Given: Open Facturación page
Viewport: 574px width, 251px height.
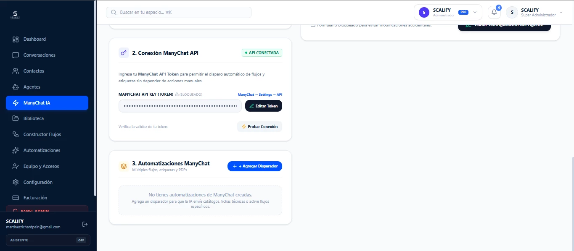Looking at the screenshot, I should pos(47,198).
